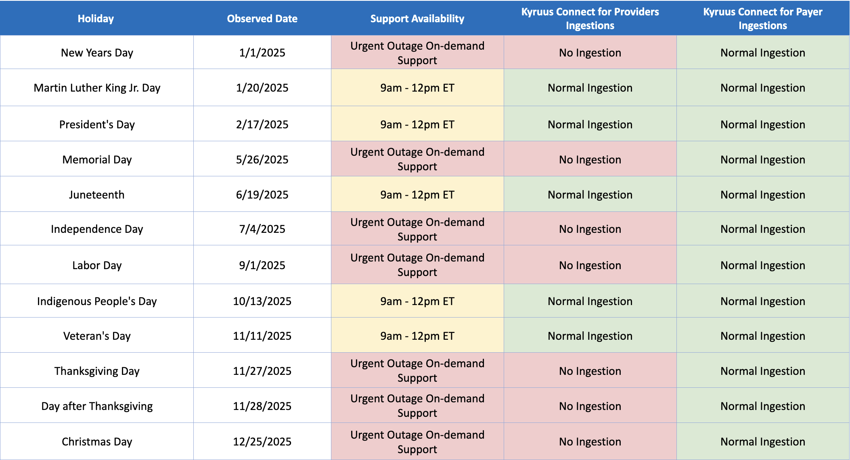
Task: Select the New Years Day cell
Action: pyautogui.click(x=96, y=52)
